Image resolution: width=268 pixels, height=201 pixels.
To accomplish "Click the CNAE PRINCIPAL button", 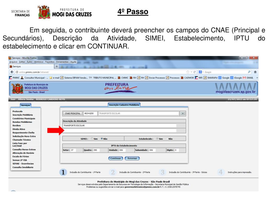I will [x=72, y=113].
